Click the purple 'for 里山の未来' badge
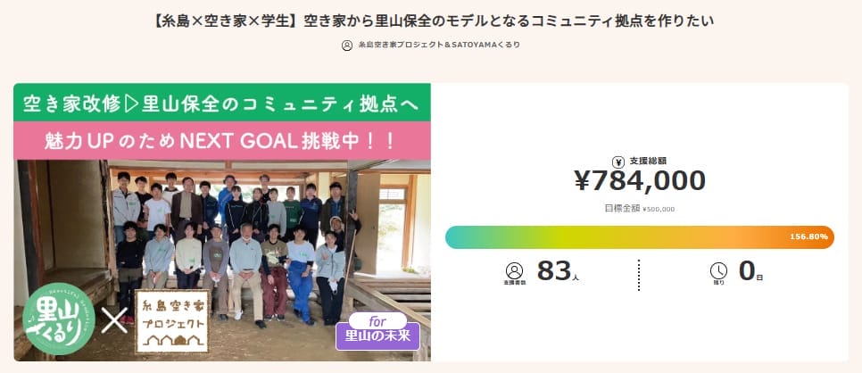The height and width of the screenshot is (373, 862). coord(377,329)
